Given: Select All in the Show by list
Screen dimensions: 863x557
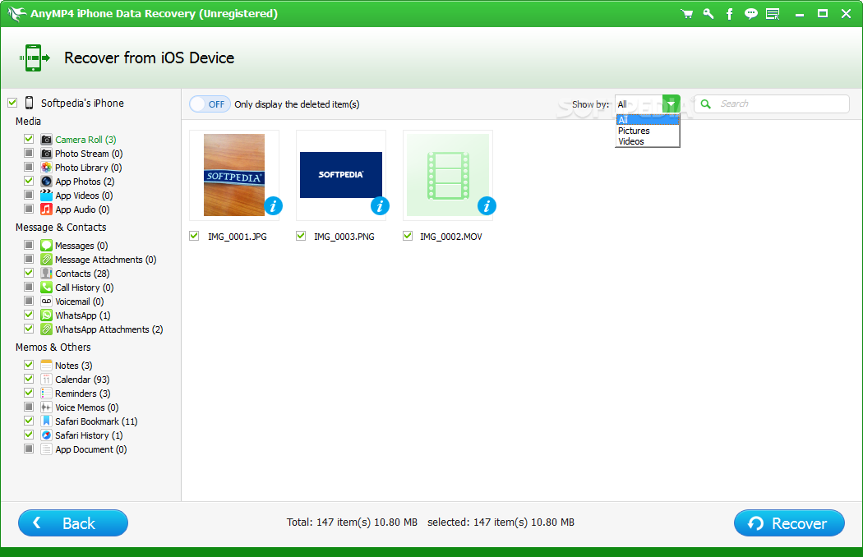Looking at the screenshot, I should [x=648, y=120].
